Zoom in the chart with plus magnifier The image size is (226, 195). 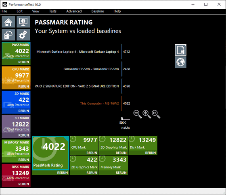[x=147, y=114]
